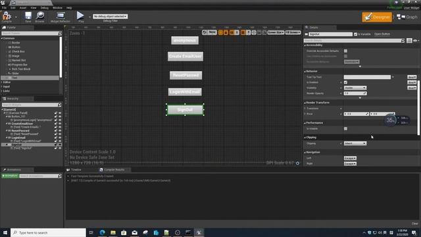Open the debug object filter dropdown

click(111, 16)
